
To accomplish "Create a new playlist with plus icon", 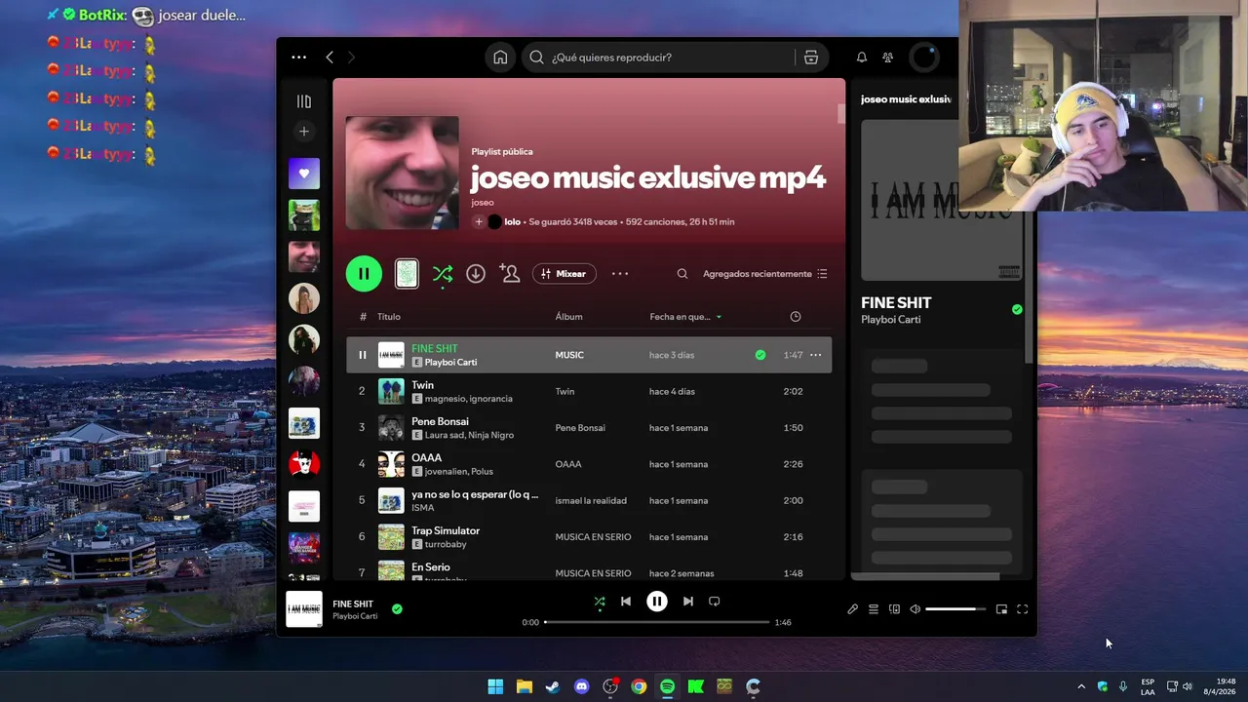I will coord(304,132).
